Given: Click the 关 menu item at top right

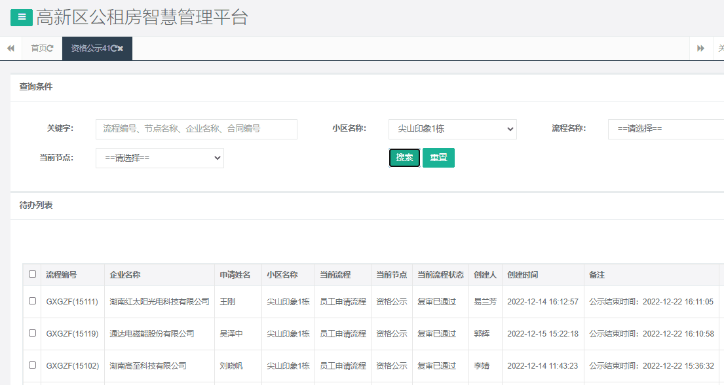Looking at the screenshot, I should pos(719,48).
